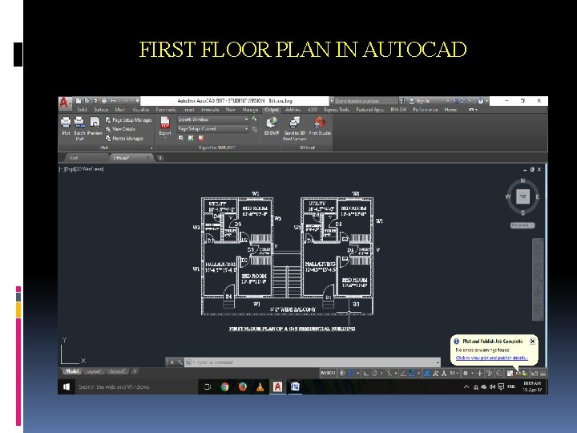Click the ViewCube North label
The height and width of the screenshot is (433, 577).
[523, 180]
